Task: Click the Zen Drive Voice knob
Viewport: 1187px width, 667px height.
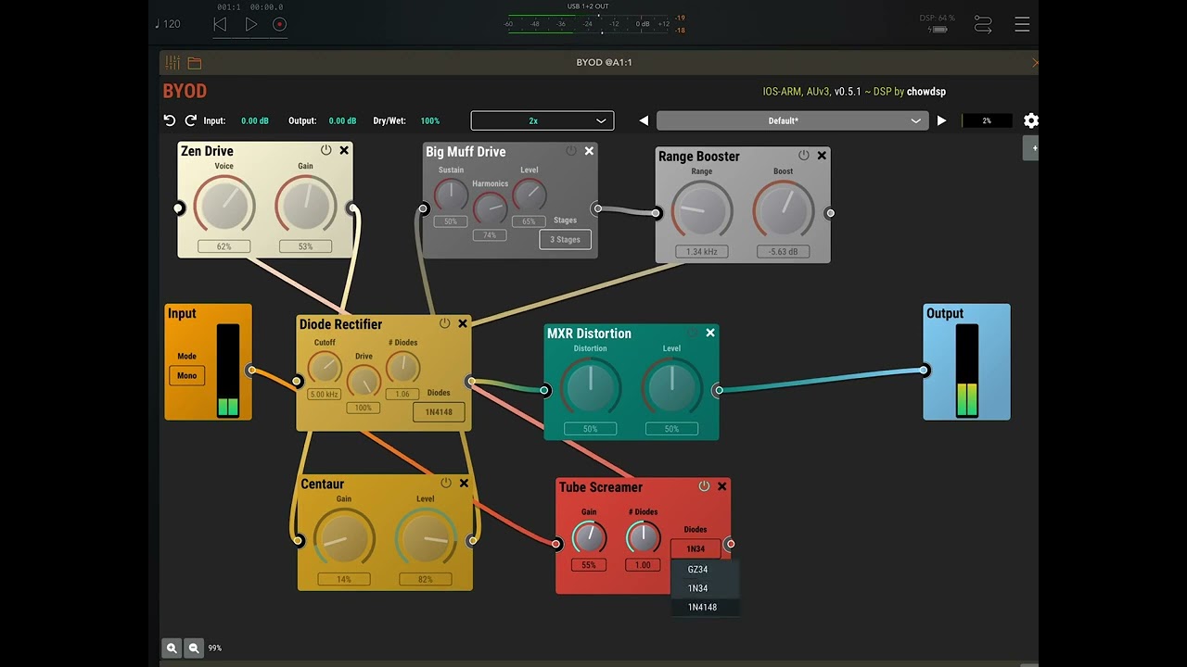Action: click(223, 205)
